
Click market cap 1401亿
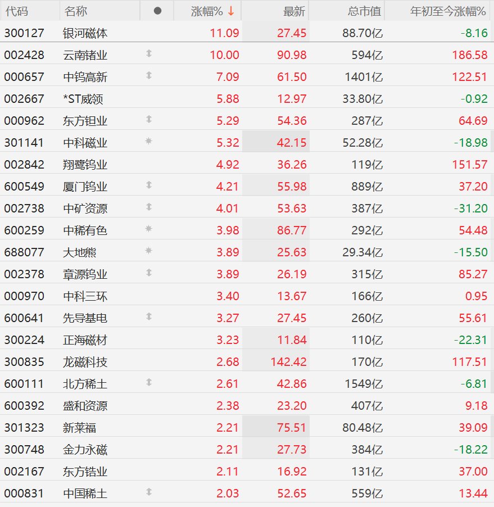tap(364, 77)
